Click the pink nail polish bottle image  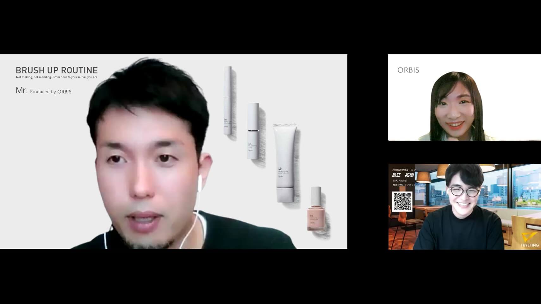click(x=316, y=209)
